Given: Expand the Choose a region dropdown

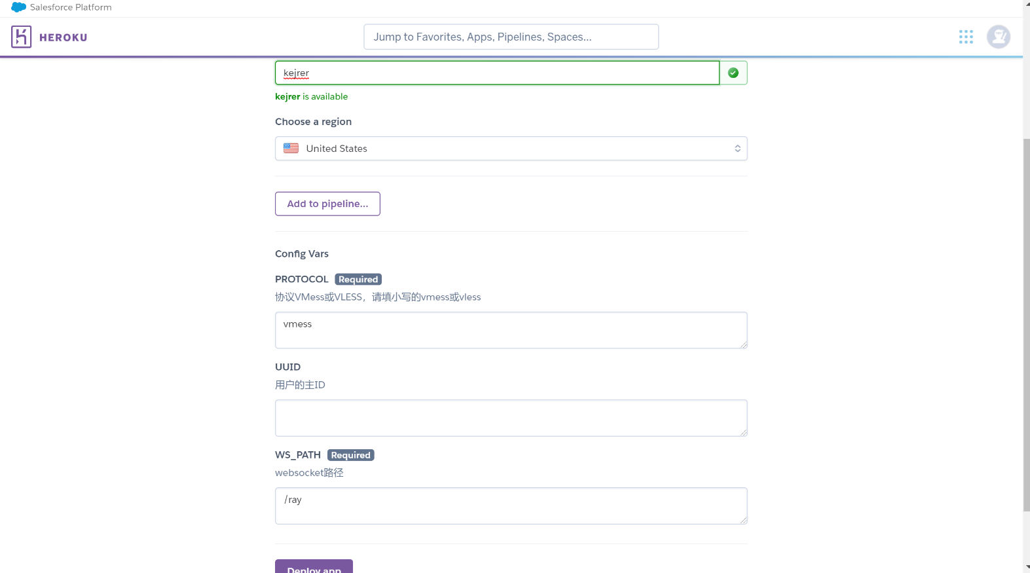Looking at the screenshot, I should (x=511, y=149).
